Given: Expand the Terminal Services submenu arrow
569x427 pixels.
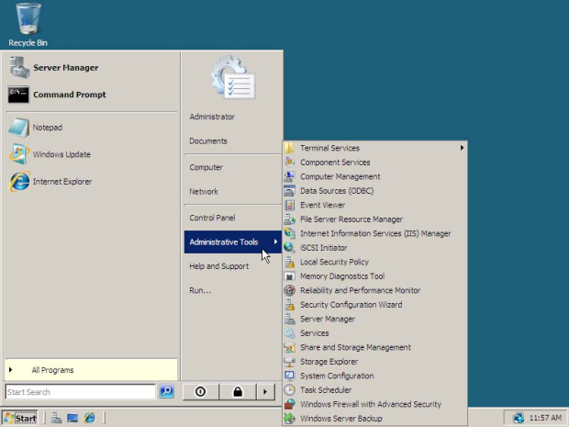Looking at the screenshot, I should [x=462, y=148].
